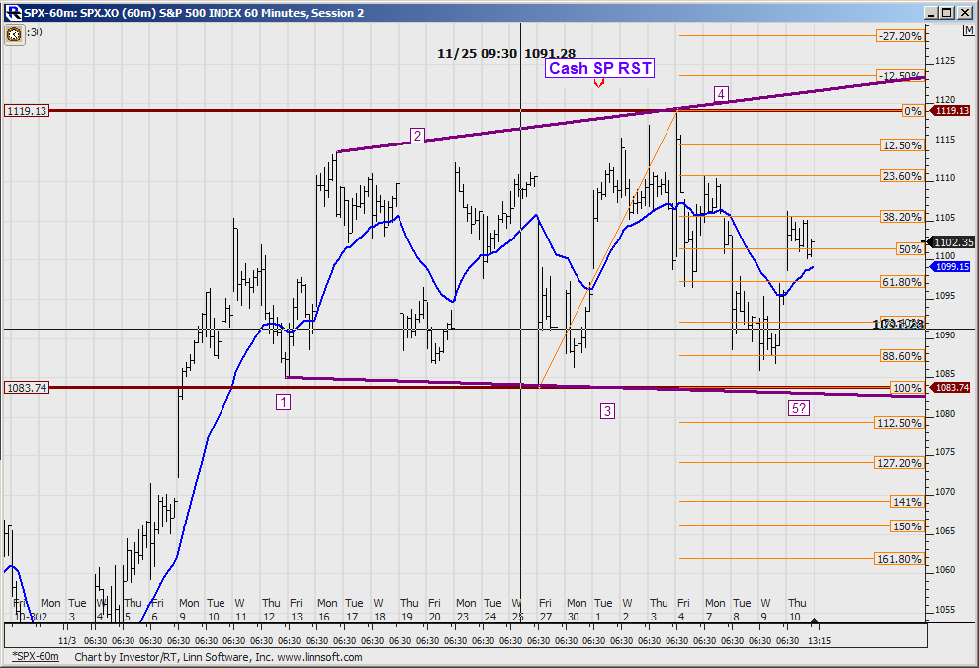
Task: Click the 1083.74 label on left side
Action: coord(27,388)
